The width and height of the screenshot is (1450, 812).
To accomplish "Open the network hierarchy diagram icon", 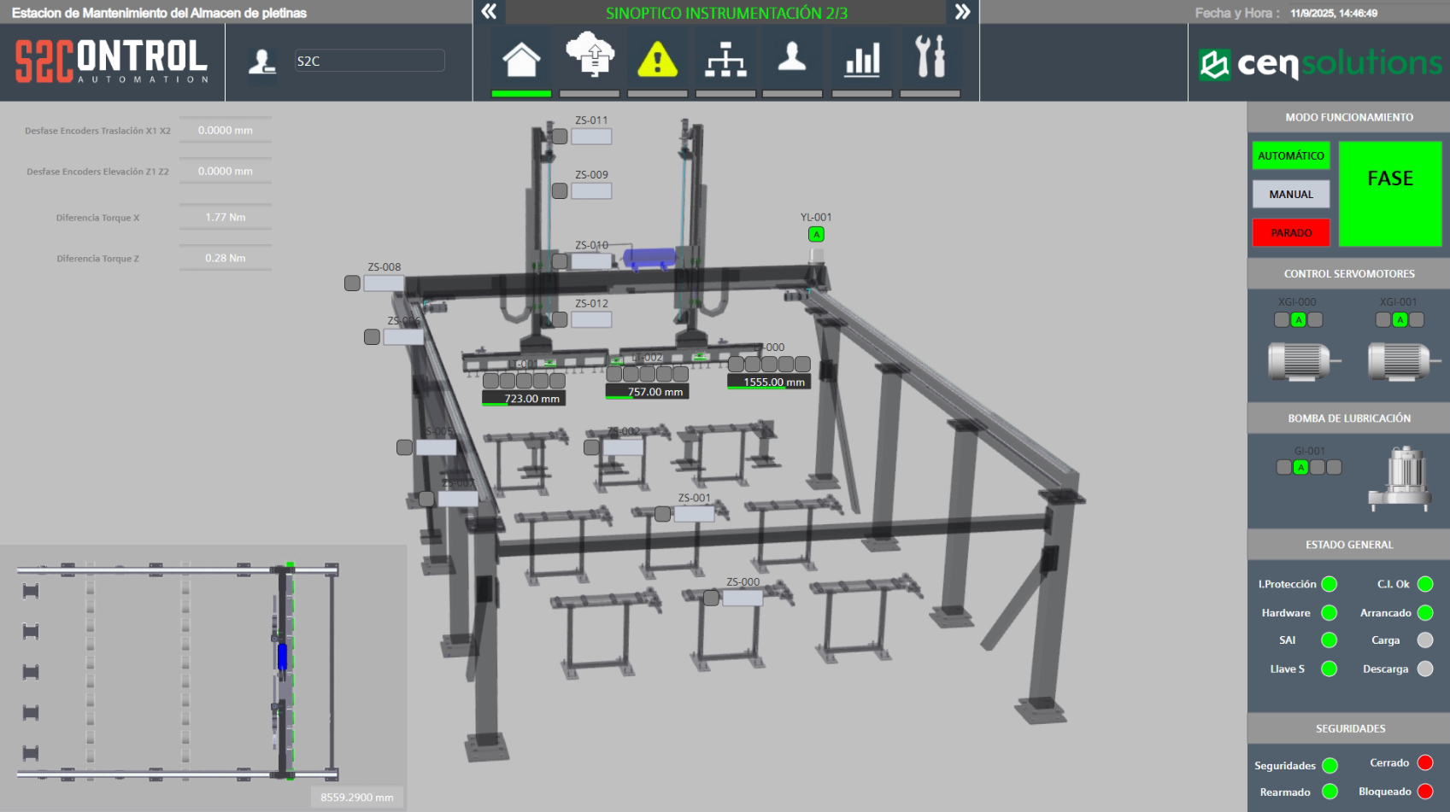I will tap(725, 61).
